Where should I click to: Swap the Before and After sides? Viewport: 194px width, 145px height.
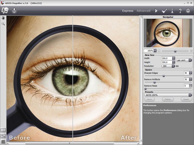pyautogui.click(x=3, y=136)
